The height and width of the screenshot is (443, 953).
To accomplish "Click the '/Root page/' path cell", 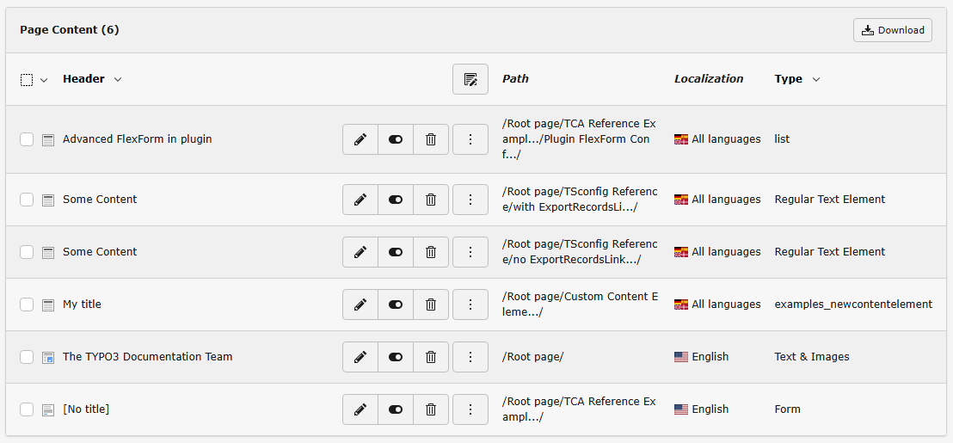I will coord(533,357).
